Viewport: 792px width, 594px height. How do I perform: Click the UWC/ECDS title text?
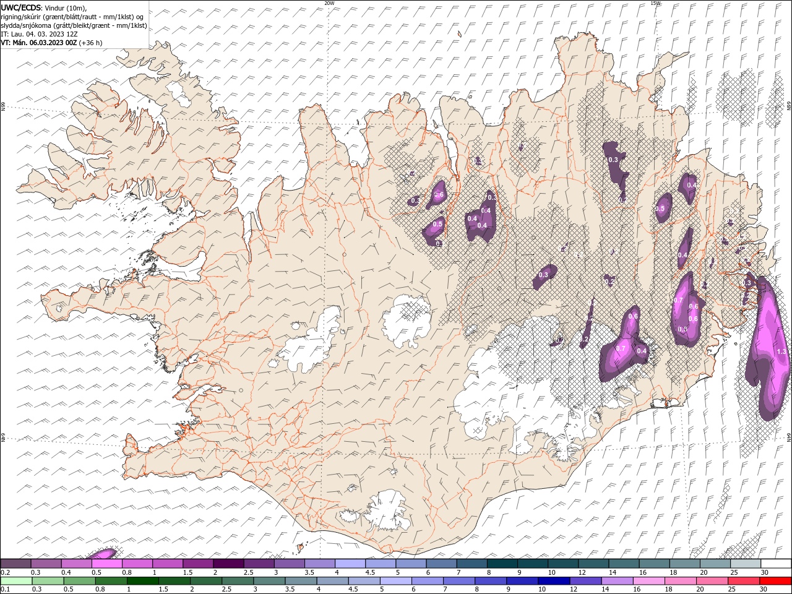tap(21, 7)
